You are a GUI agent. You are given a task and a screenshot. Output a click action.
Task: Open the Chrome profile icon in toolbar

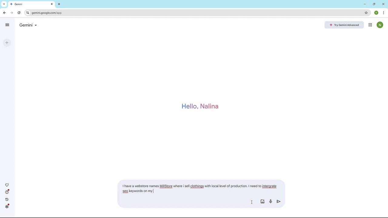coord(376,13)
